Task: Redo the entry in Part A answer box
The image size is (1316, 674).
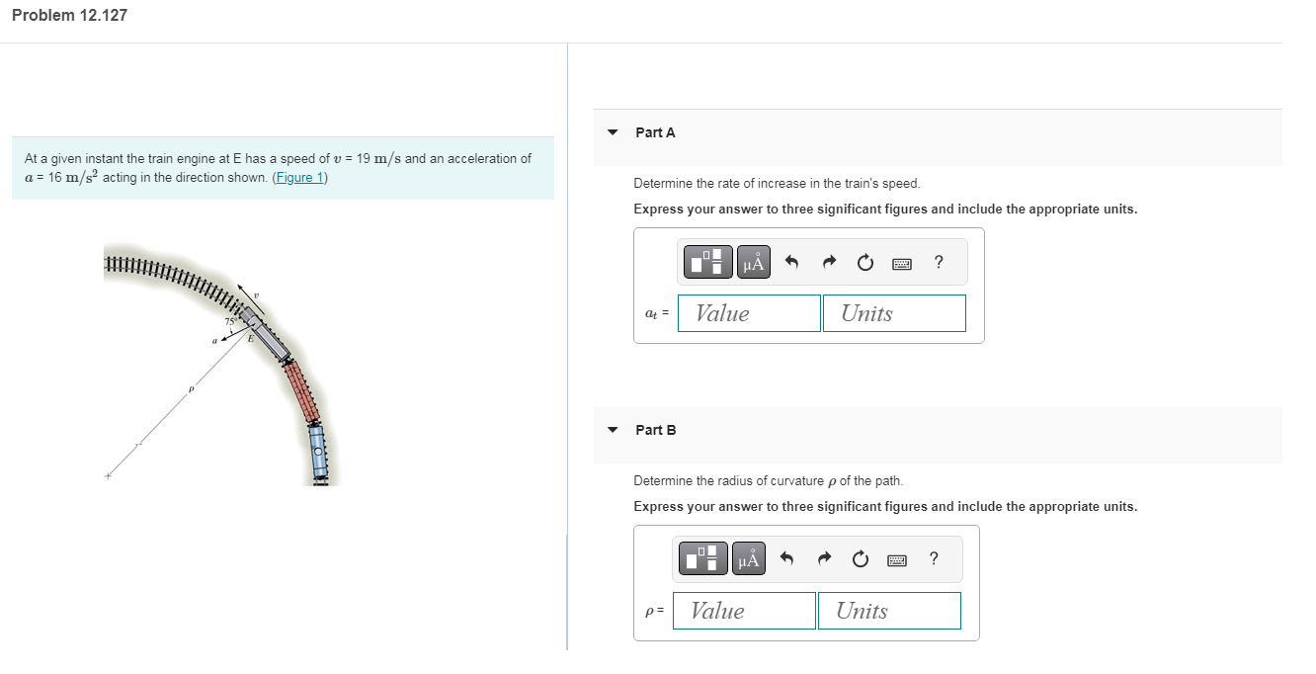Action: pyautogui.click(x=828, y=262)
